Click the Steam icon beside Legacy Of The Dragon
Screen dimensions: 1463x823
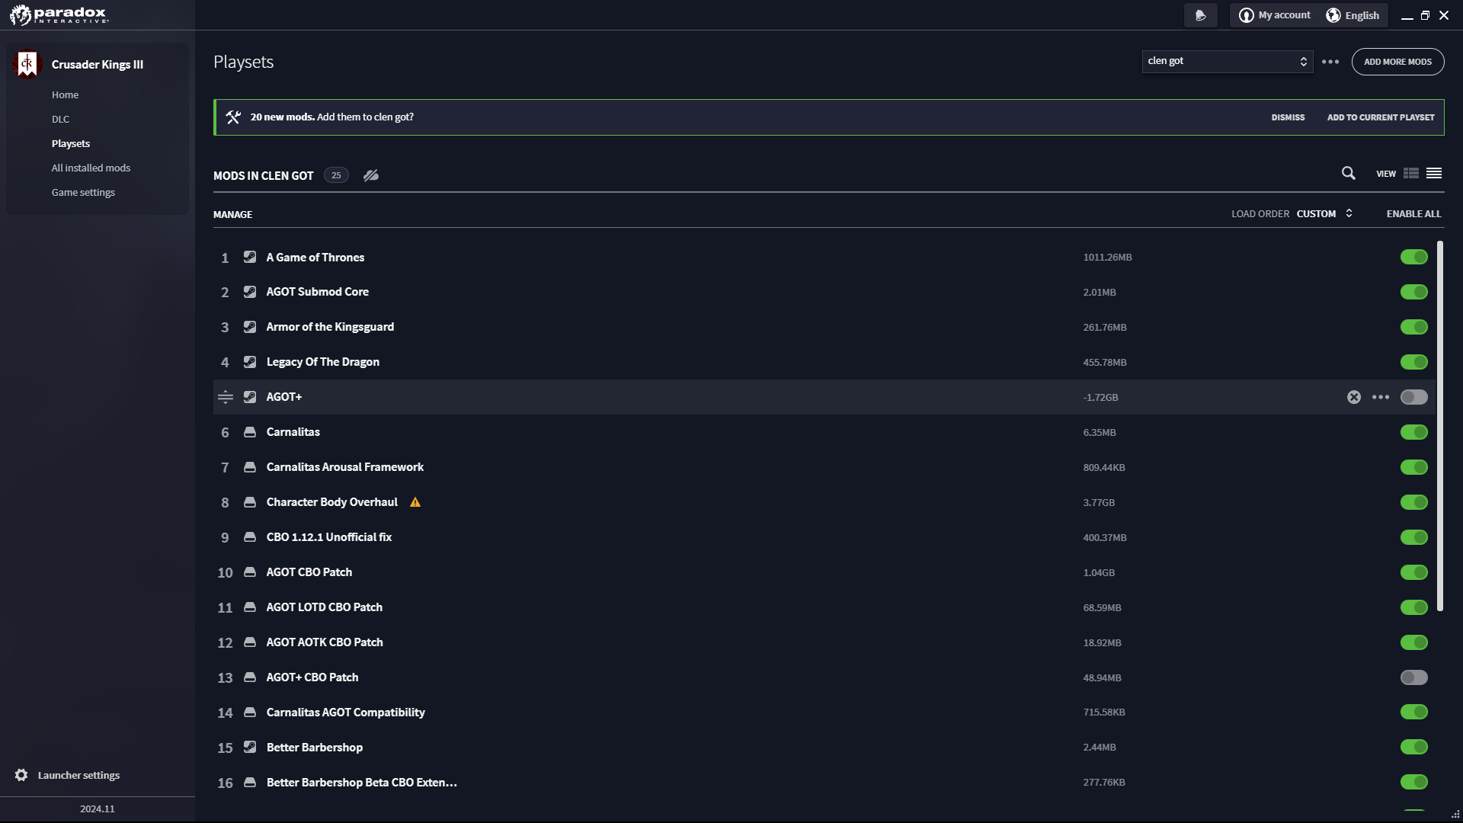tap(250, 362)
